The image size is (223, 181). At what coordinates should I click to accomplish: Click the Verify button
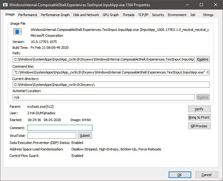click(199, 109)
